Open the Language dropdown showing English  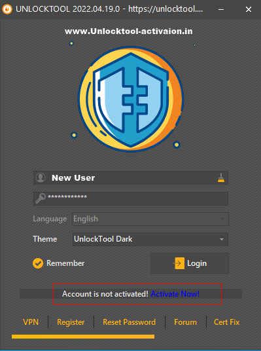click(x=150, y=219)
